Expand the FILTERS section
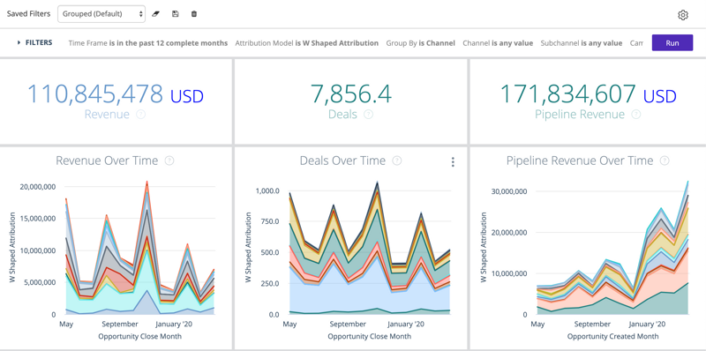Screen dimensions: 706x351 [34, 42]
